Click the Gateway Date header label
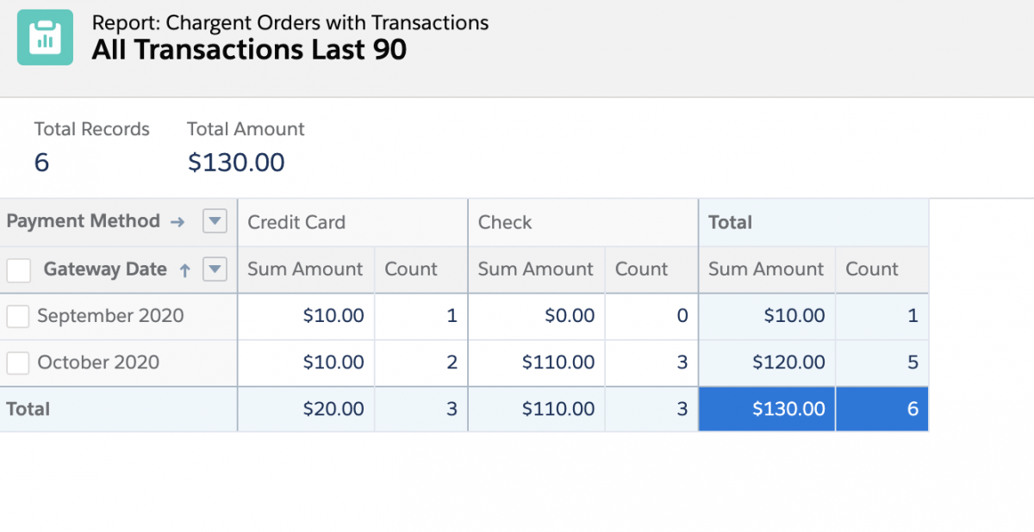Screen dimensions: 1034x532 coord(105,269)
